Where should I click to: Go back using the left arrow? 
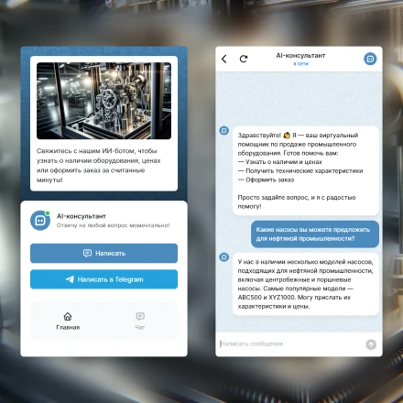click(x=224, y=59)
